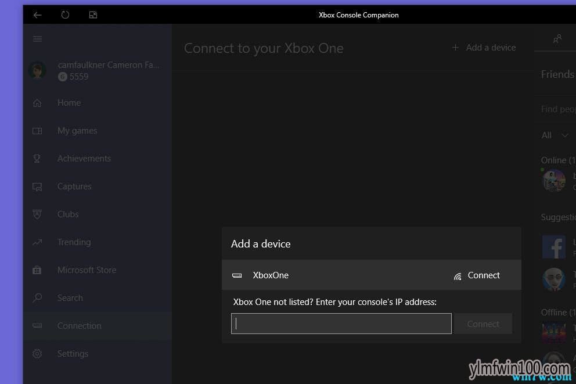Click the gamerscore 5559 text
This screenshot has height=384, width=576.
coord(79,77)
